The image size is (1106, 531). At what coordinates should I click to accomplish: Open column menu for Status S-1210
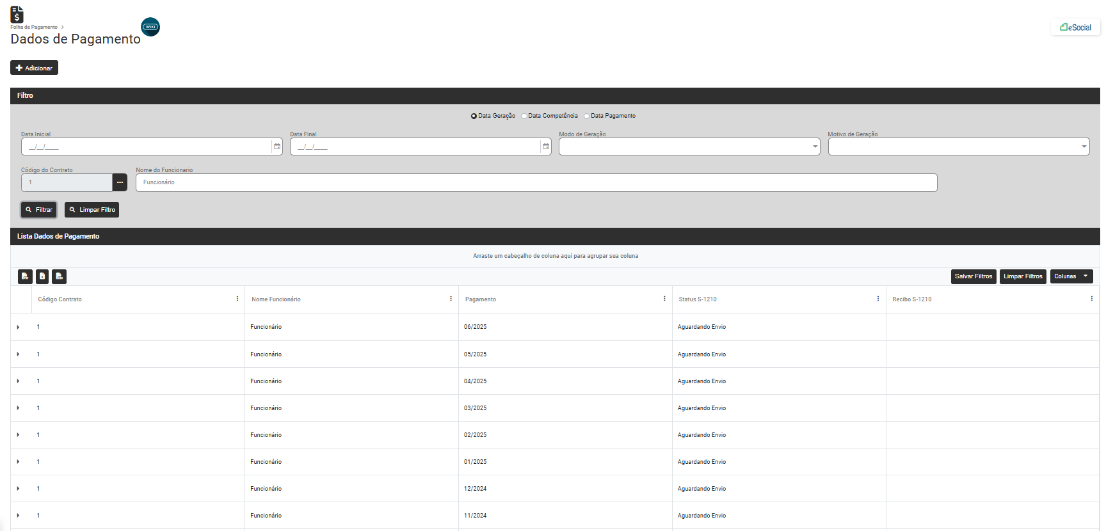coord(878,299)
